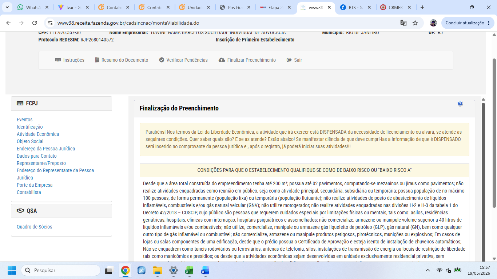This screenshot has height=279, width=497.
Task: Click the site information icon in address bar
Action: (51, 23)
